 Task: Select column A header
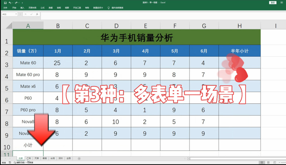(x=28, y=26)
